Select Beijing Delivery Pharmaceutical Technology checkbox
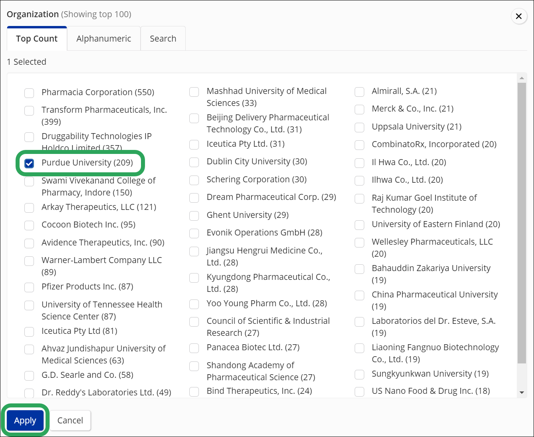Screen dimensions: 534x437 [x=194, y=118]
